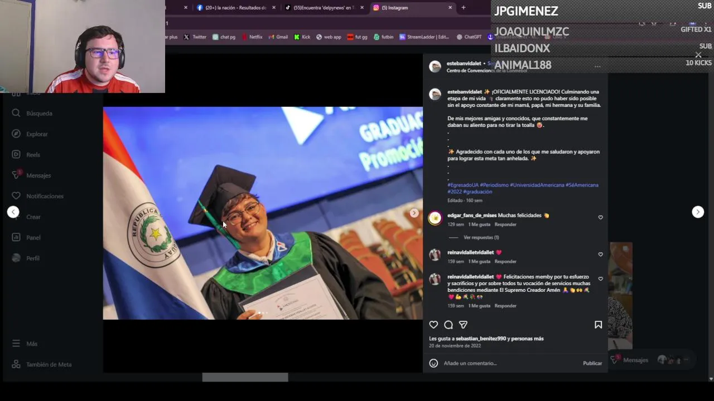Click the horizontal scrollbar thumb below the photo
Screen dimensions: 714x401
tap(245, 377)
